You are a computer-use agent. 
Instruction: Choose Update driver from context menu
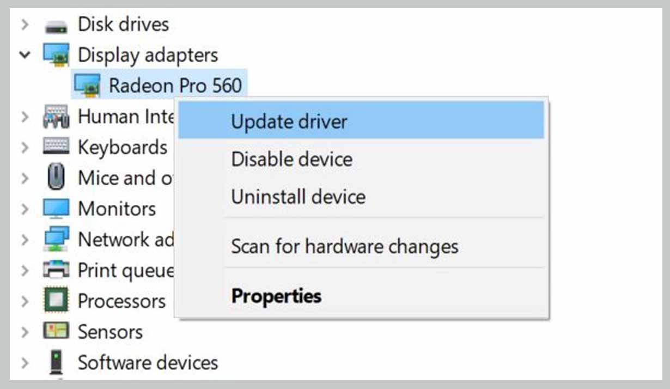(361, 121)
